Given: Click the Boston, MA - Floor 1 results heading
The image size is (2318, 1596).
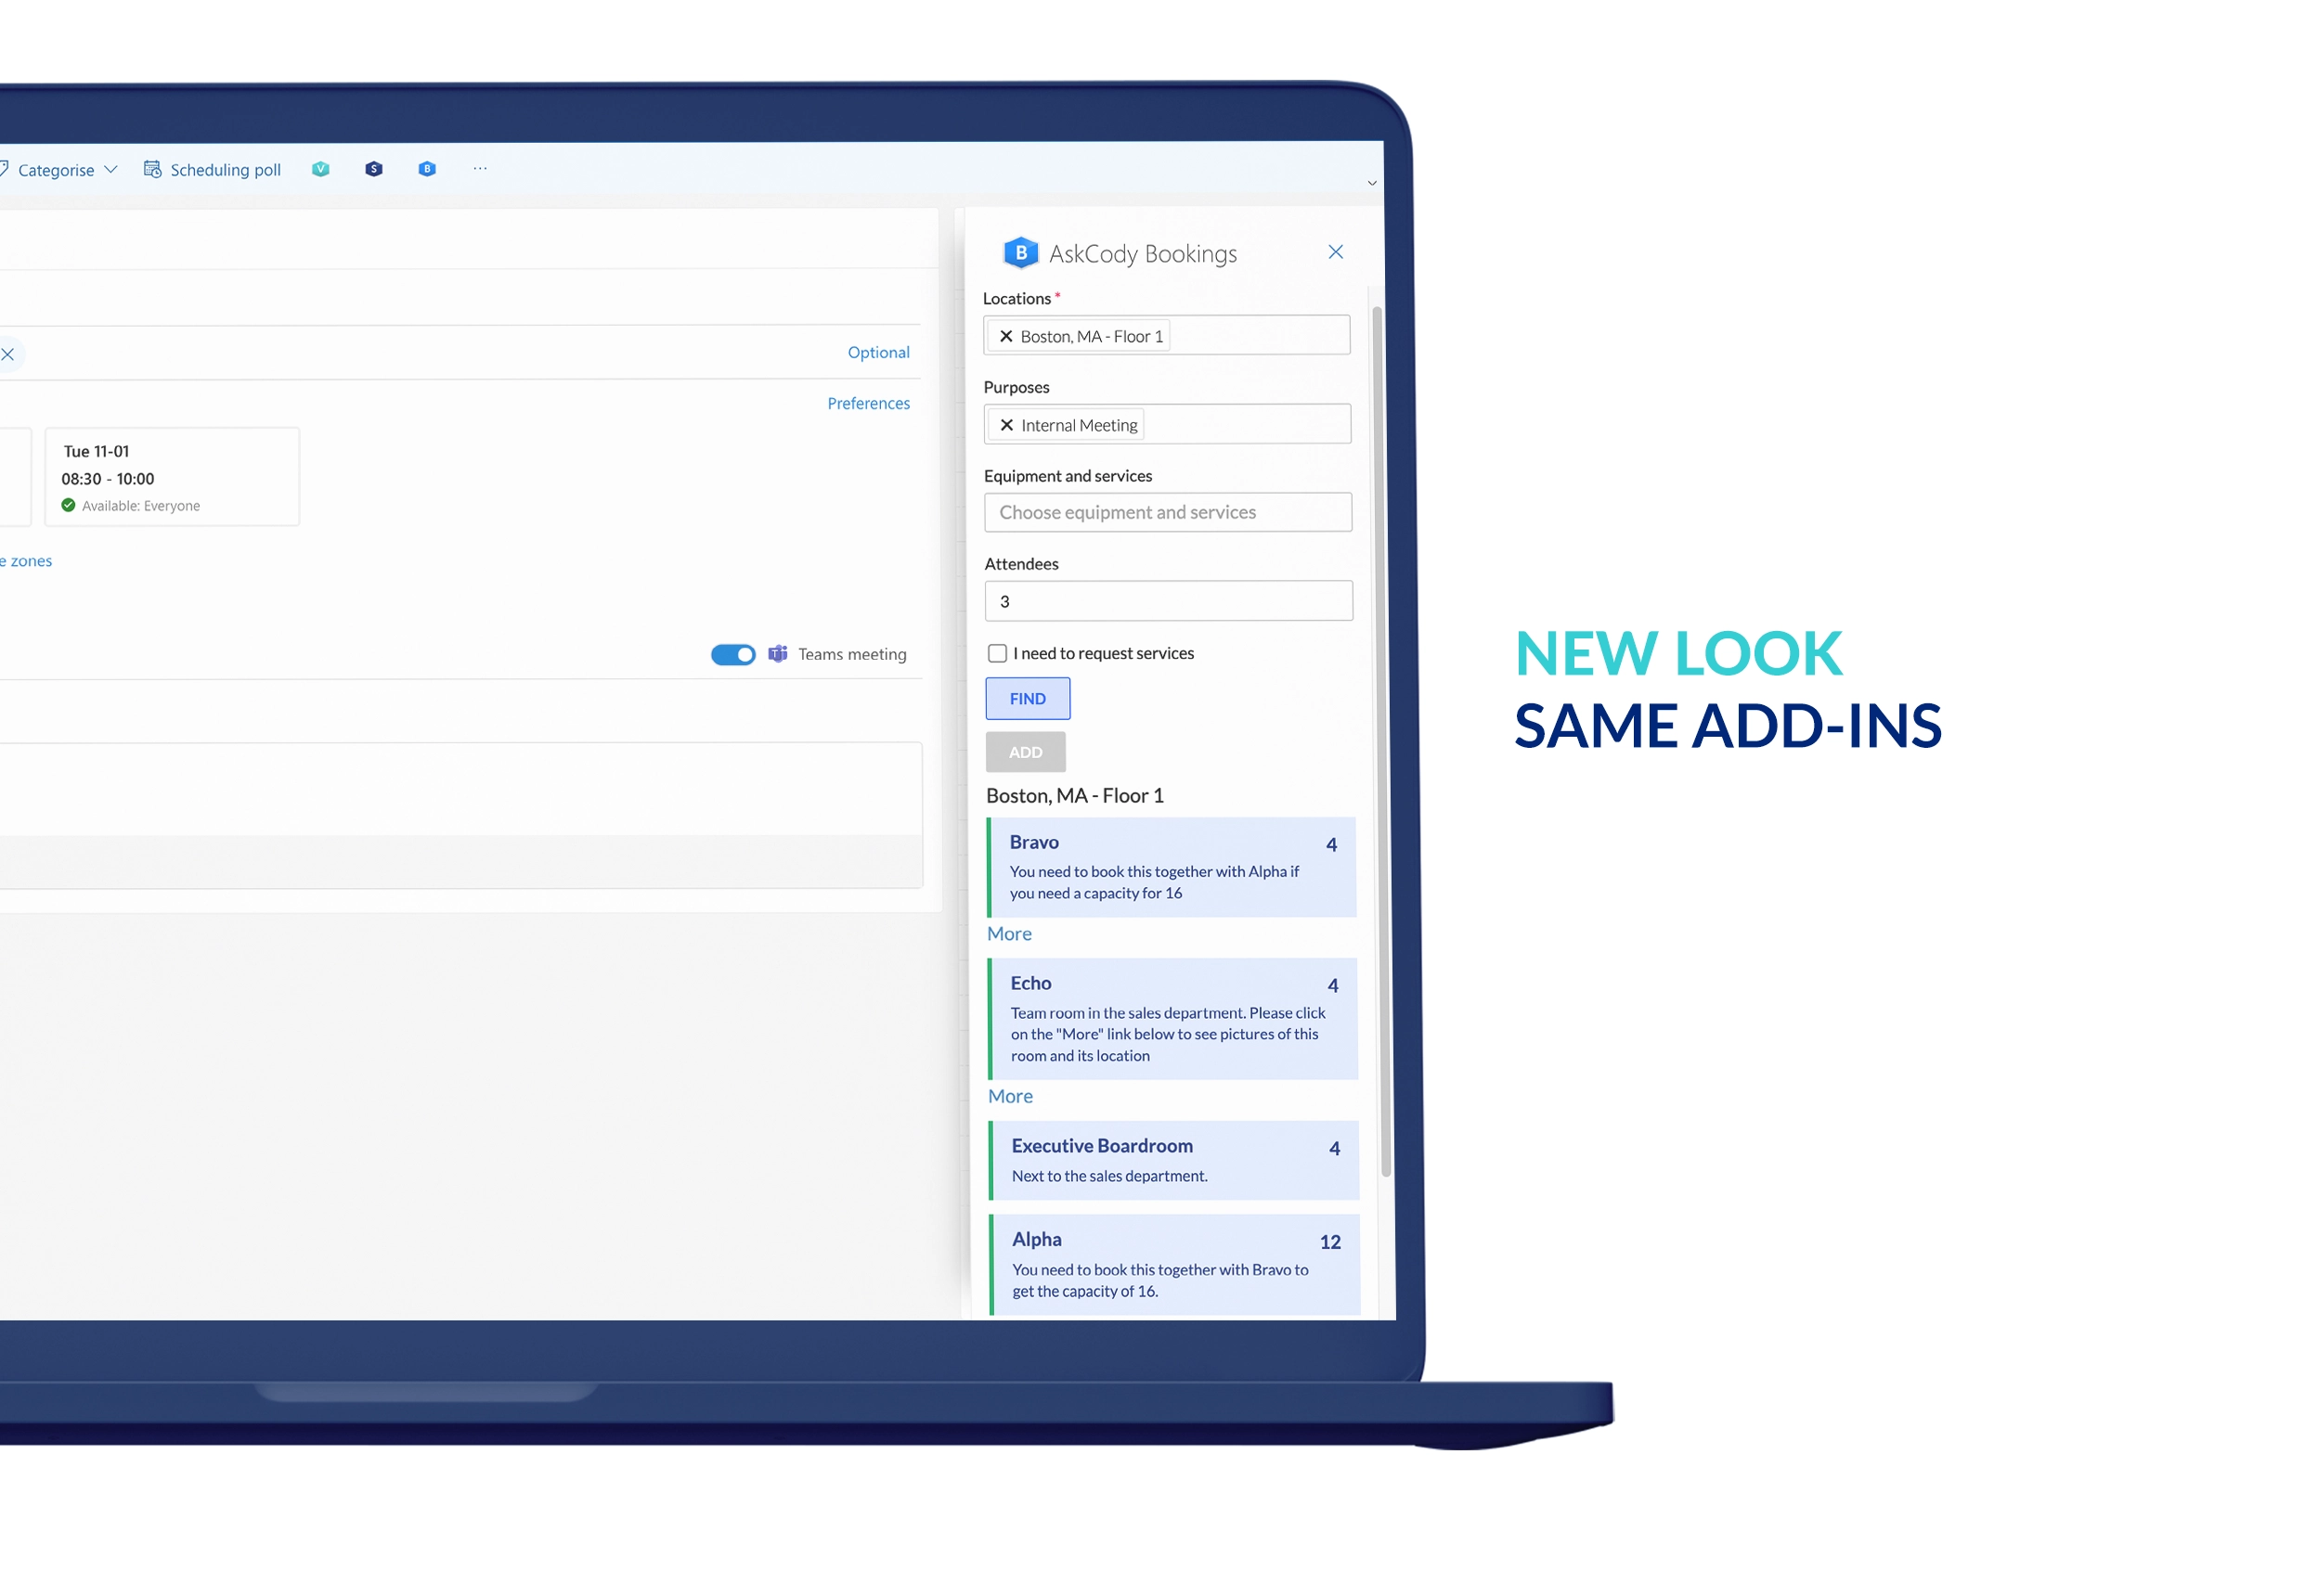Looking at the screenshot, I should tap(1074, 795).
